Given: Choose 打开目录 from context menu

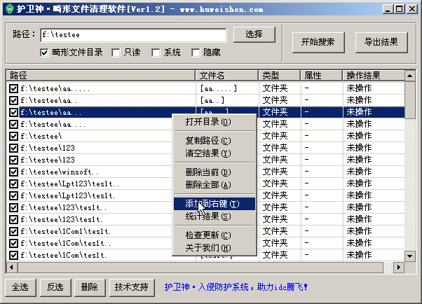Looking at the screenshot, I should pos(207,122).
